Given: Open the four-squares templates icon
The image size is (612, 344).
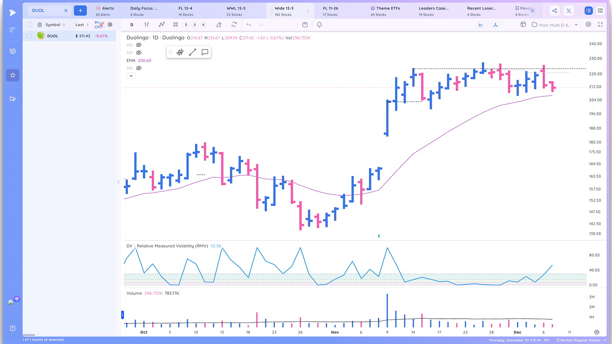Looking at the screenshot, I should [x=175, y=25].
